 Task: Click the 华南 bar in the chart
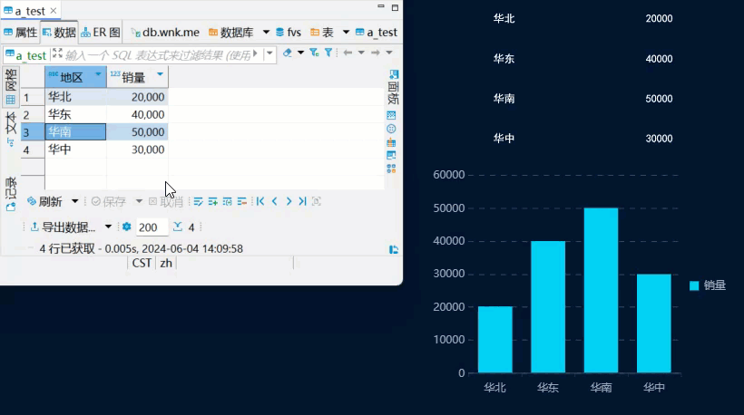(601, 290)
